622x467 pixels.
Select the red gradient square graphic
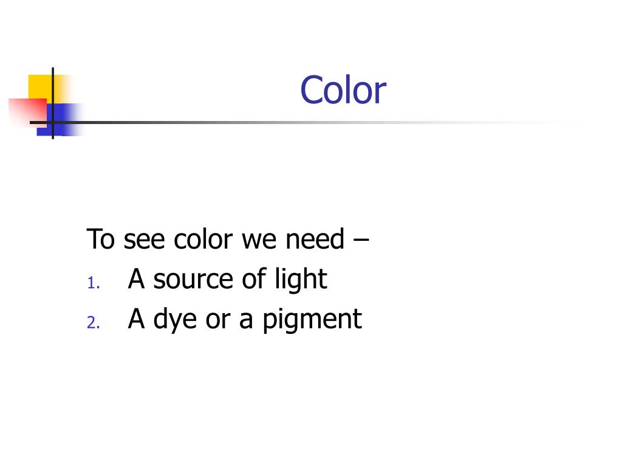pos(27,112)
